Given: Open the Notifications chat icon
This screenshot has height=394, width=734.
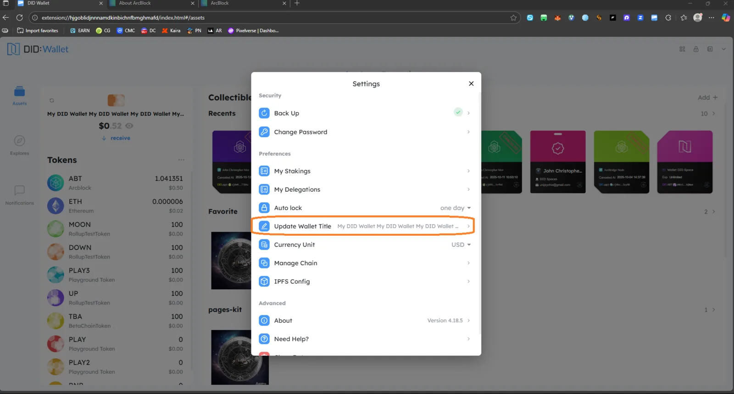Looking at the screenshot, I should tap(19, 190).
